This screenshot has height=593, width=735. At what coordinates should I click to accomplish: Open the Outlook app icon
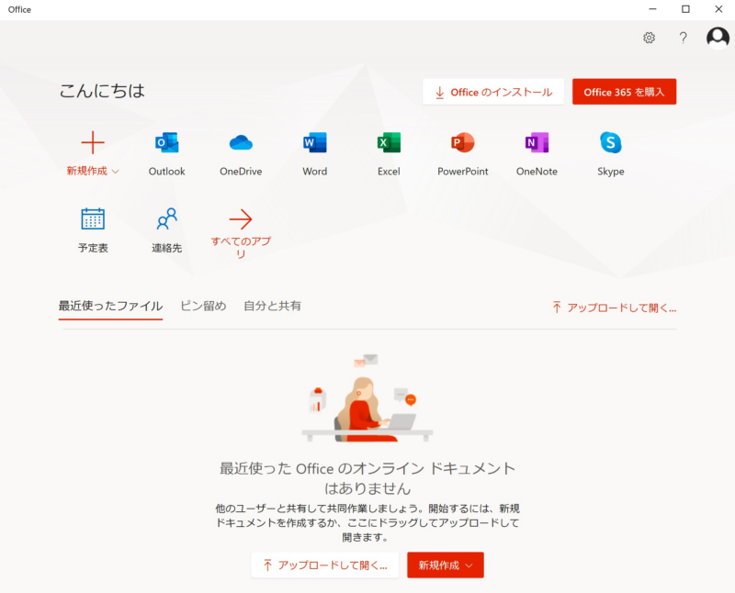coord(167,143)
